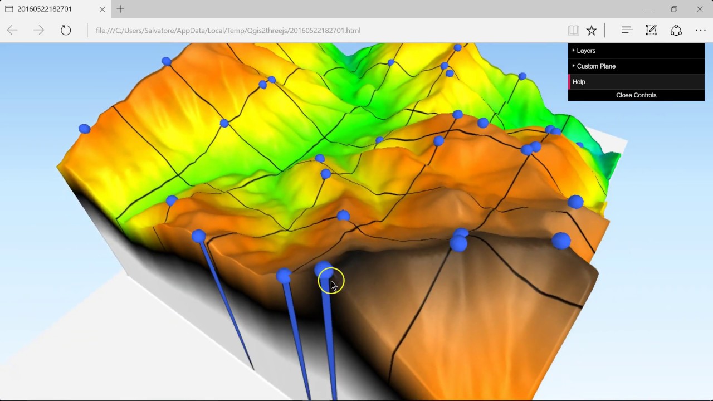Go back with the browser back arrow
This screenshot has height=401, width=713.
point(12,30)
